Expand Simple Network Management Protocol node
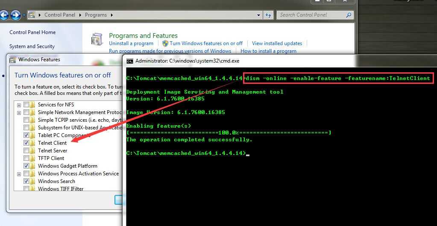Image resolution: width=437 pixels, height=226 pixels. [19, 113]
